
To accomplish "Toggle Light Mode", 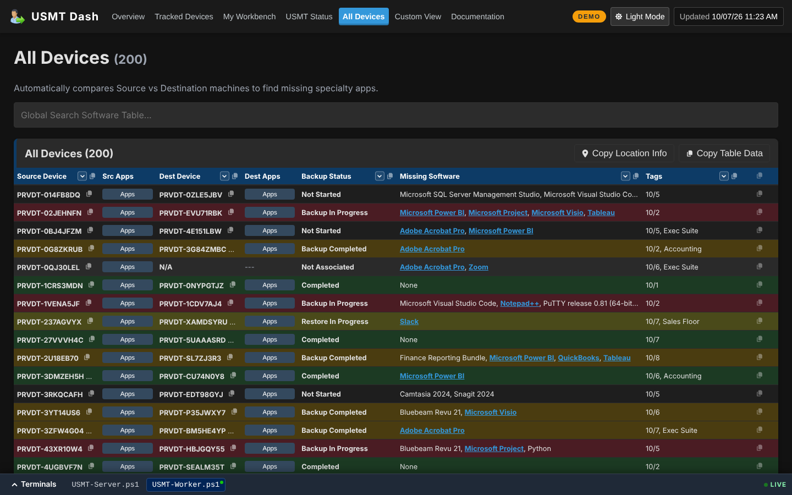I will [640, 16].
